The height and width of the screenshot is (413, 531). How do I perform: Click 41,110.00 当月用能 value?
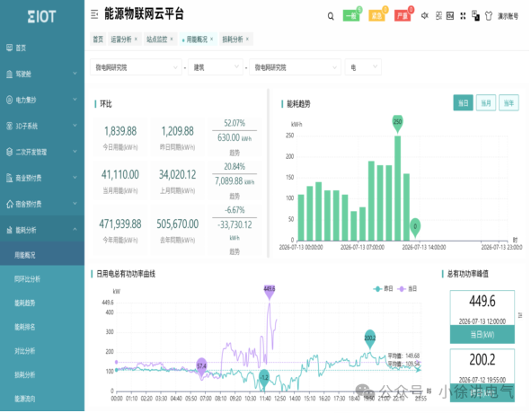pos(120,175)
